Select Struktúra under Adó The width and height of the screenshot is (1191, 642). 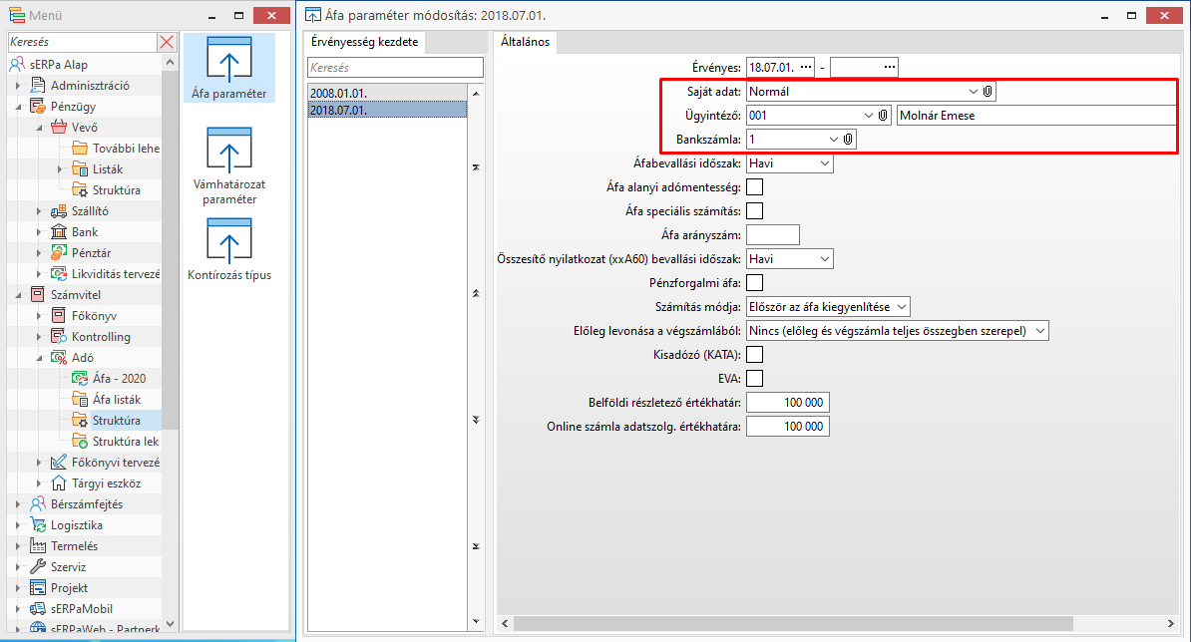[117, 420]
